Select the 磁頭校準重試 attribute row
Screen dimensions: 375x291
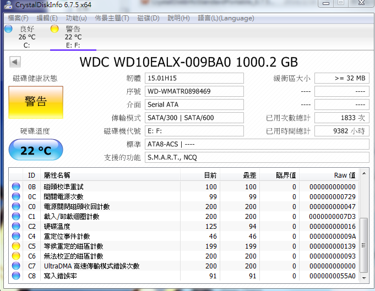coord(184,186)
